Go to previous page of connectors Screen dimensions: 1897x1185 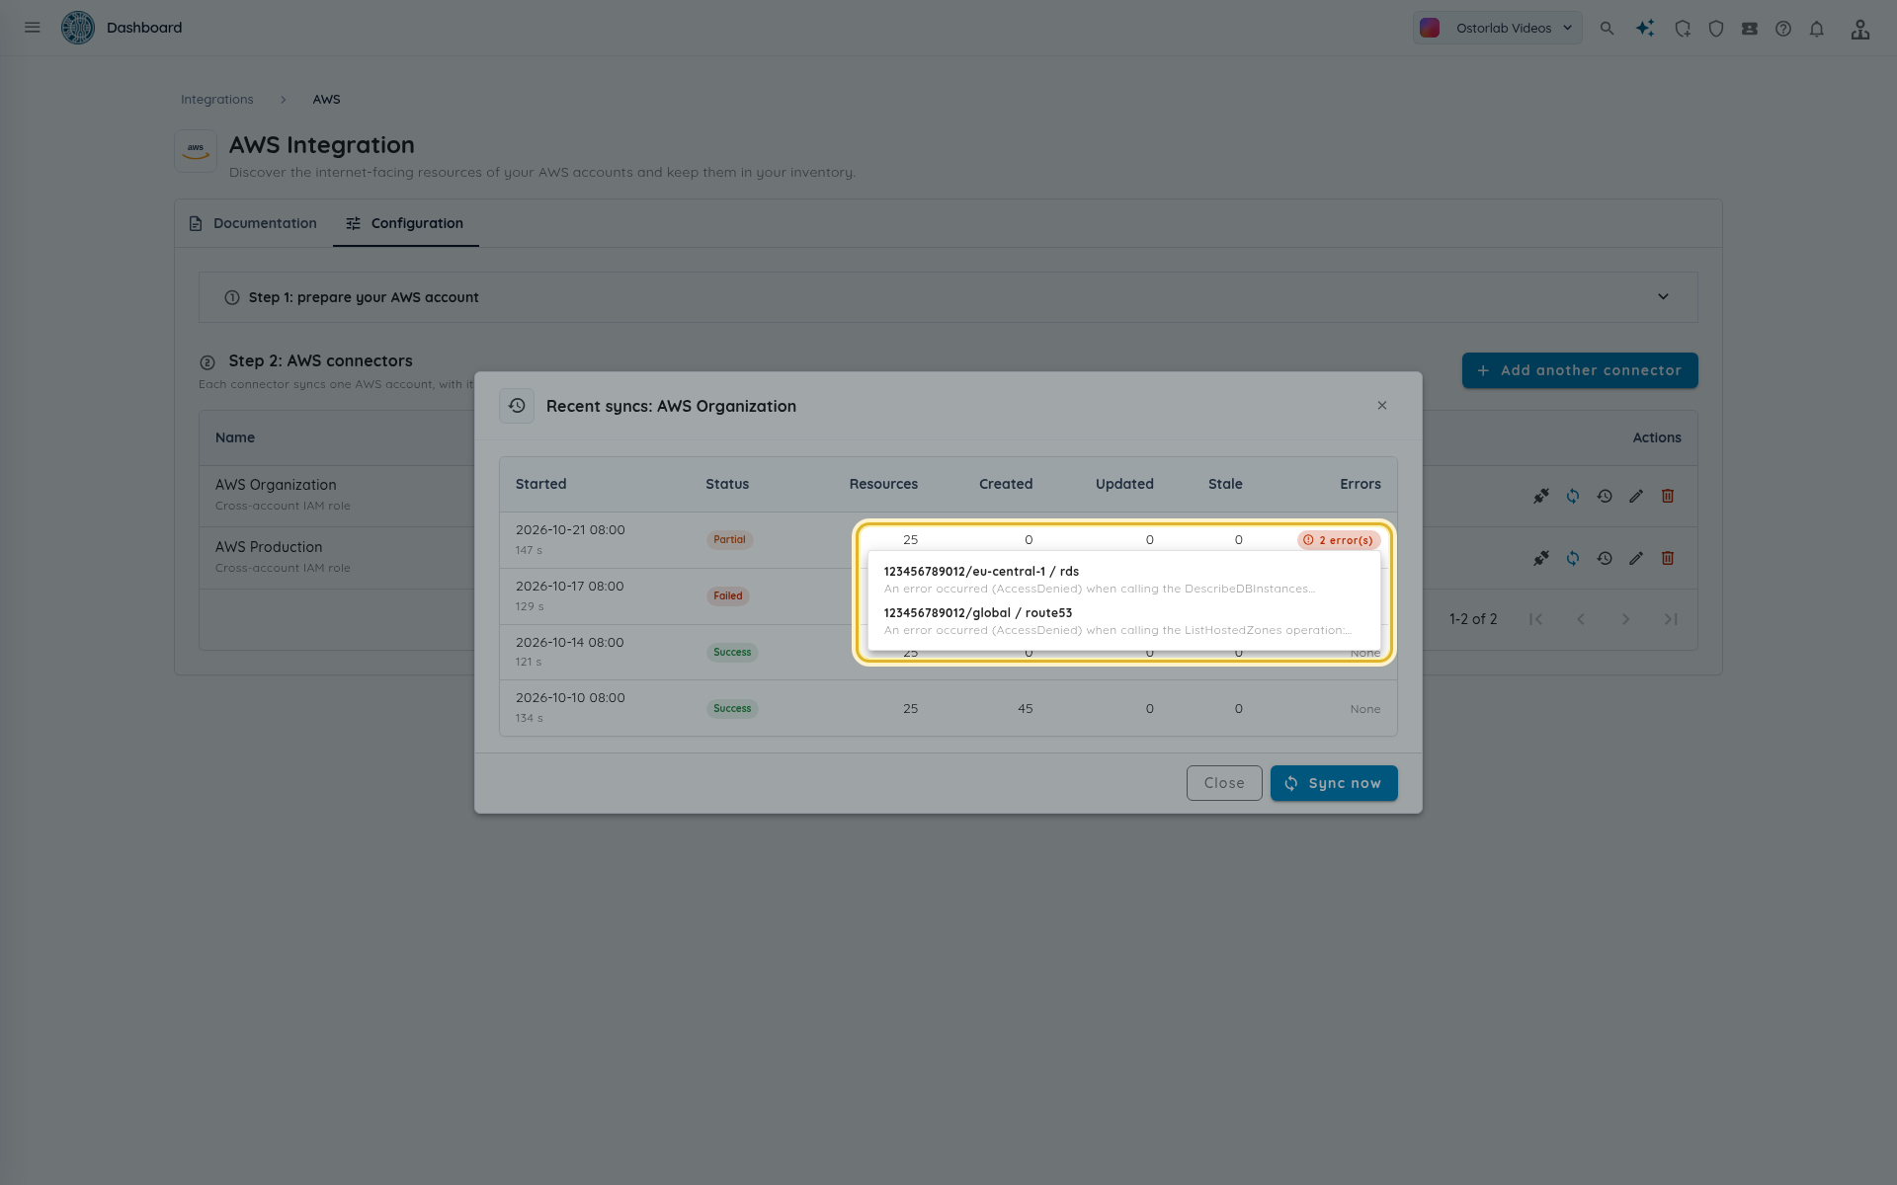(x=1581, y=619)
